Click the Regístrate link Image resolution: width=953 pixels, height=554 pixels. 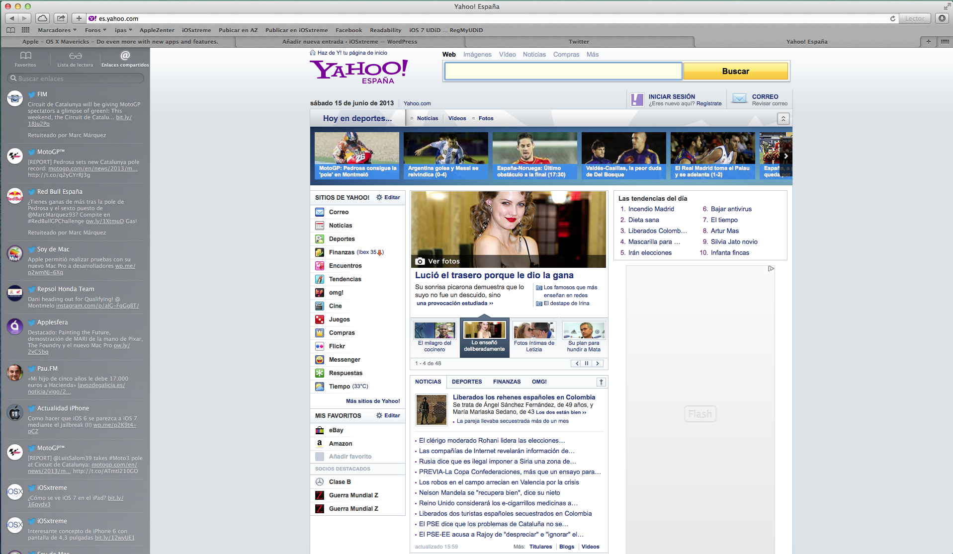709,104
